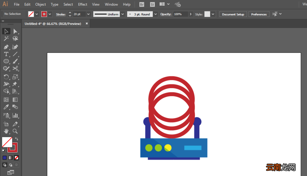This screenshot has width=307, height=176.
Task: Open the View menu
Action: click(x=96, y=4)
